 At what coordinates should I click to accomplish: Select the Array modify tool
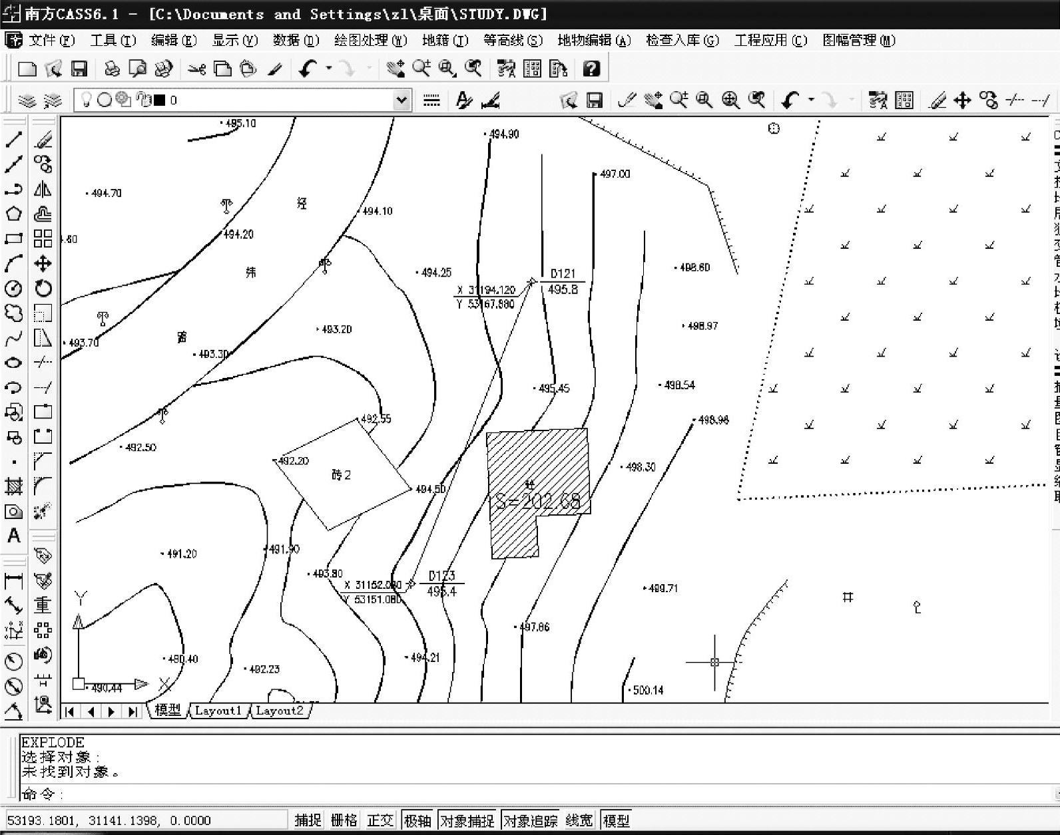tap(43, 239)
